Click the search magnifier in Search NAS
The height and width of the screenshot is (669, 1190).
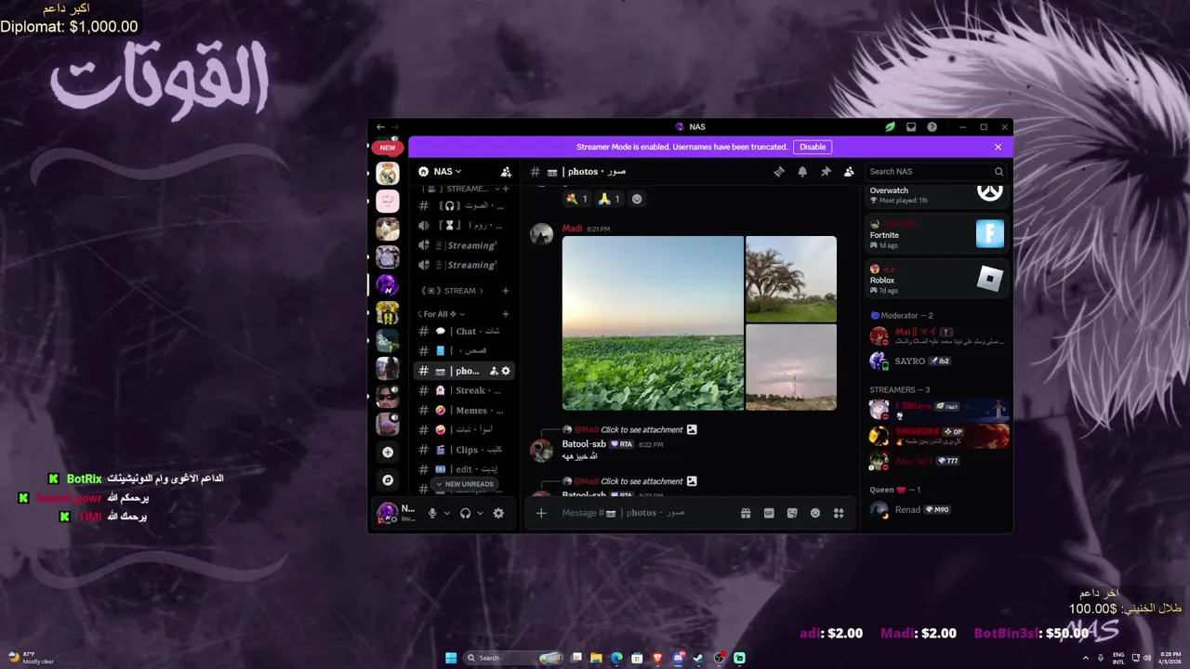(x=998, y=172)
